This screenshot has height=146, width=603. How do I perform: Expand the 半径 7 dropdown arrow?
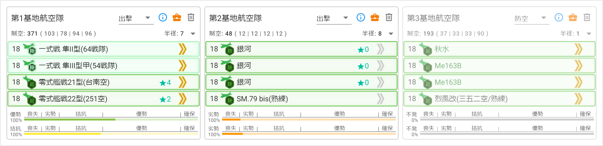(x=193, y=34)
